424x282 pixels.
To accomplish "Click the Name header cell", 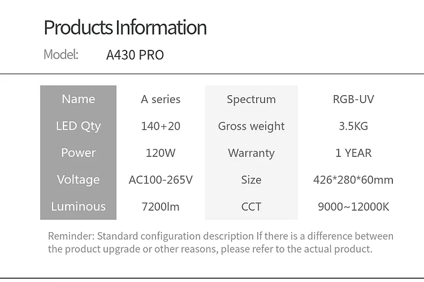I will point(78,99).
